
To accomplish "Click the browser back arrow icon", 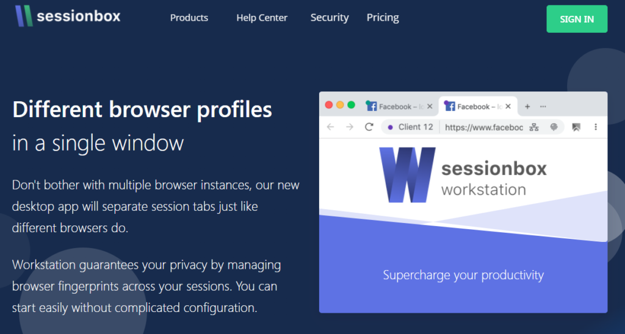I will [330, 127].
